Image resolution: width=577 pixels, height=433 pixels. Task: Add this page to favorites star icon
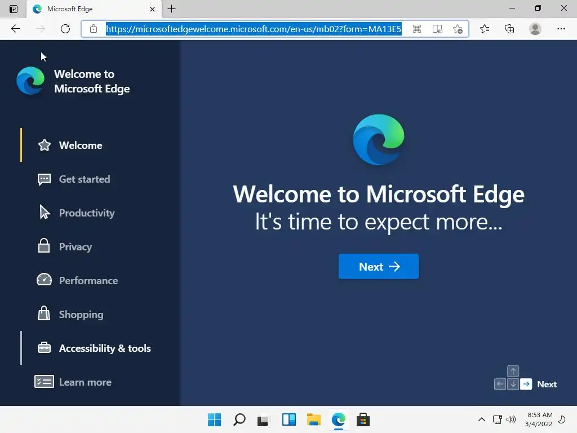[458, 29]
